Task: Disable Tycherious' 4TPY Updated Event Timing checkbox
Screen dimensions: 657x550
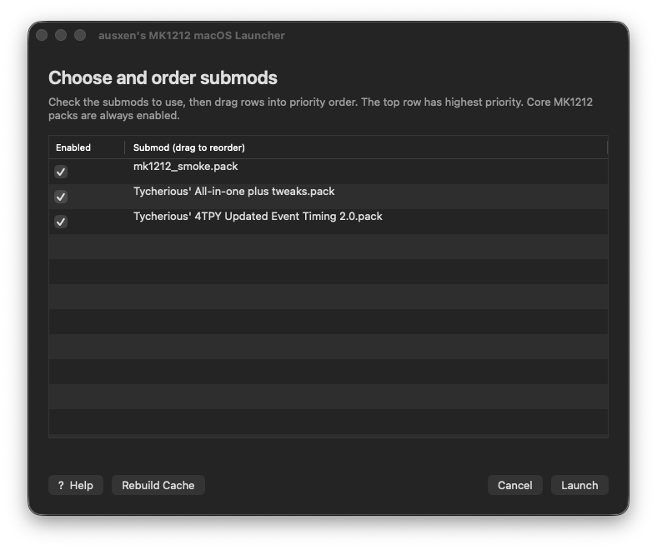Action: [x=61, y=222]
